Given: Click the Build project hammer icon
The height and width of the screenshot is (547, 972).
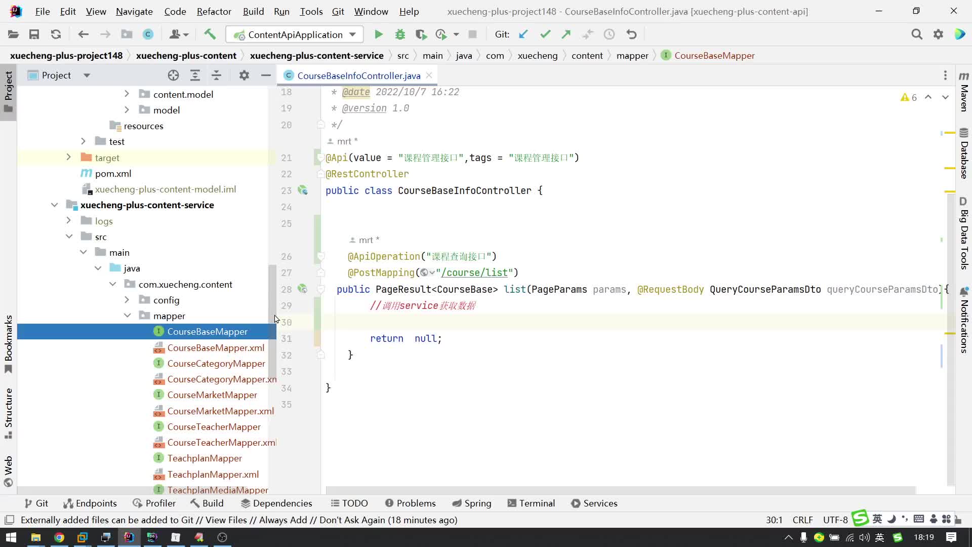Looking at the screenshot, I should coord(210,34).
